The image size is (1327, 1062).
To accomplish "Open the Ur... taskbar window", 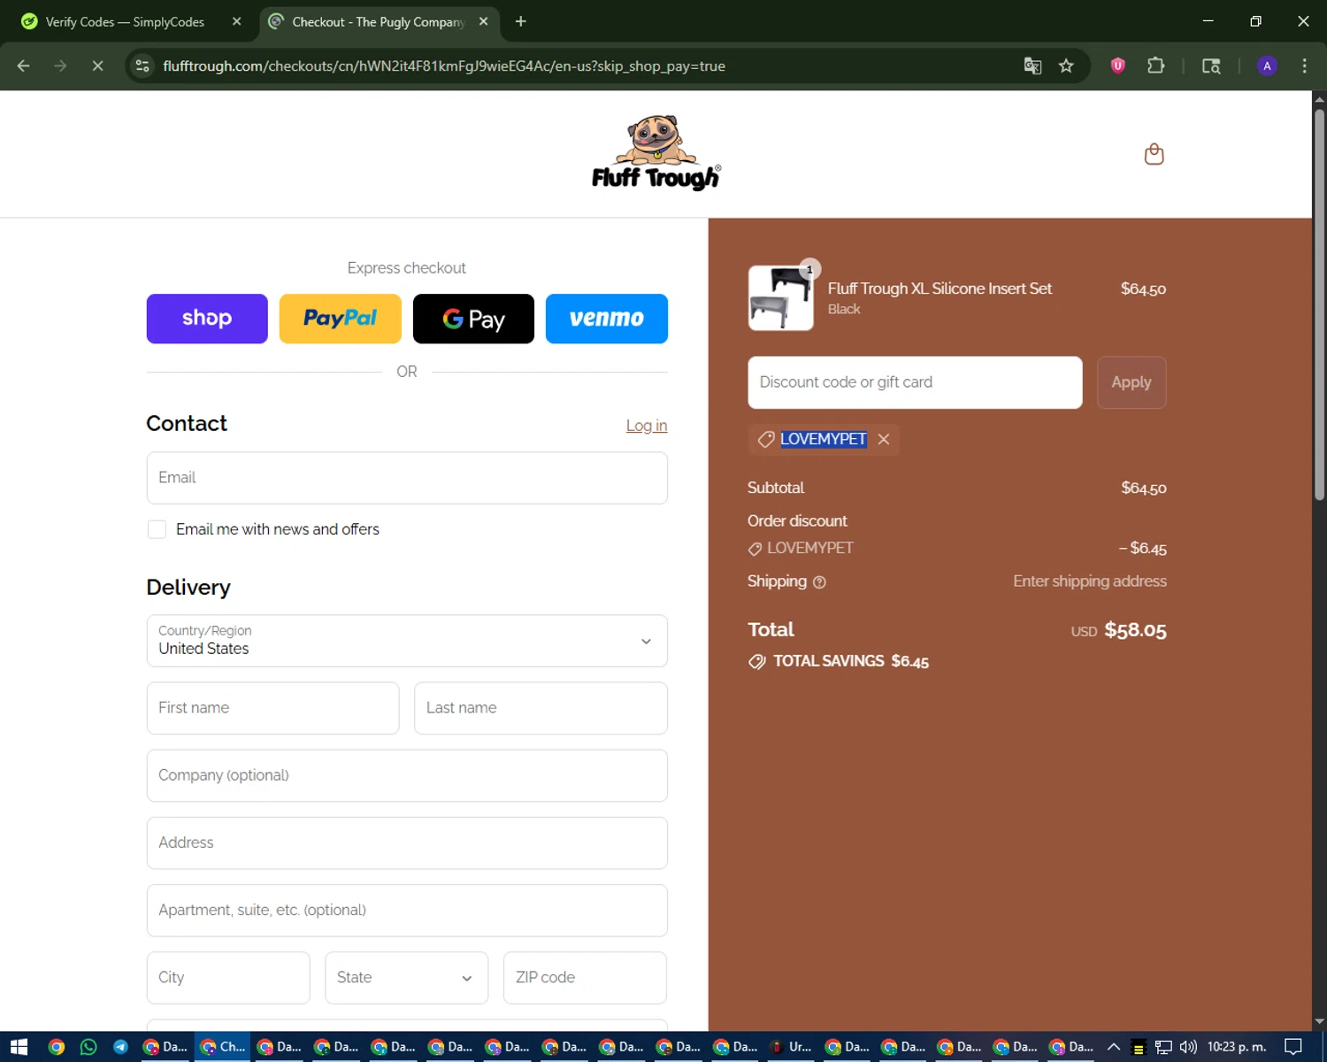I will tap(792, 1047).
